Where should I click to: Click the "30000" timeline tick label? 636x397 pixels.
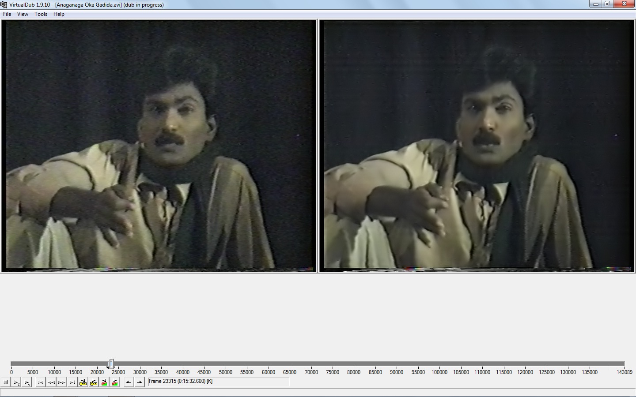click(140, 372)
